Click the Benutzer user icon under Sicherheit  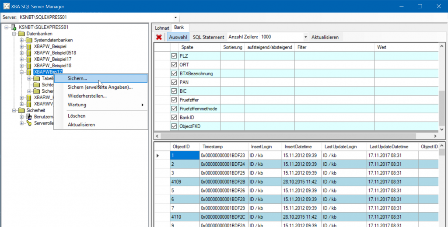[x=29, y=117]
